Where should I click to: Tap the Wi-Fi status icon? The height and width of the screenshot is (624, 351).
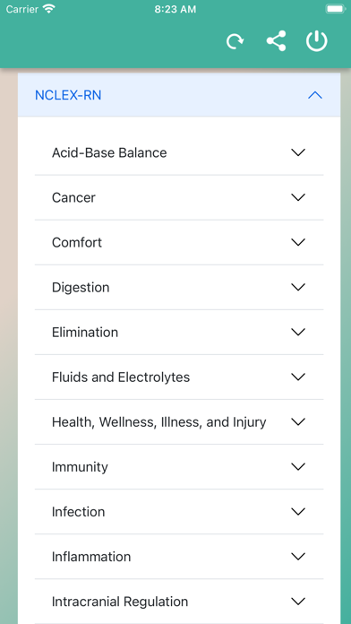tap(49, 9)
